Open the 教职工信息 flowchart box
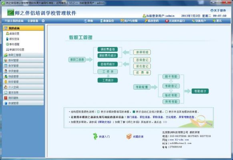The width and height of the screenshot is (233, 160). (77, 60)
